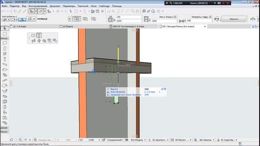Click the Redo arrow in toolbar
Image resolution: width=260 pixels, height=146 pixels.
click(x=9, y=11)
